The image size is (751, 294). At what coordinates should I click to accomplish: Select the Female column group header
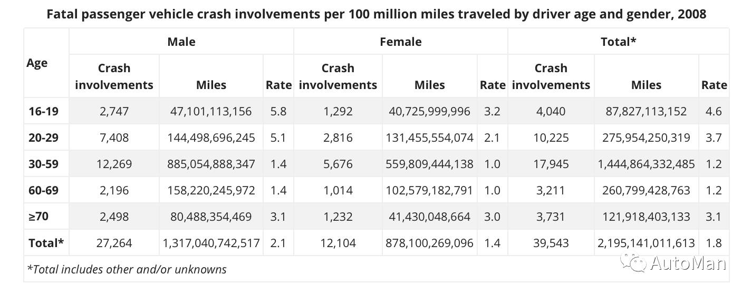(400, 42)
